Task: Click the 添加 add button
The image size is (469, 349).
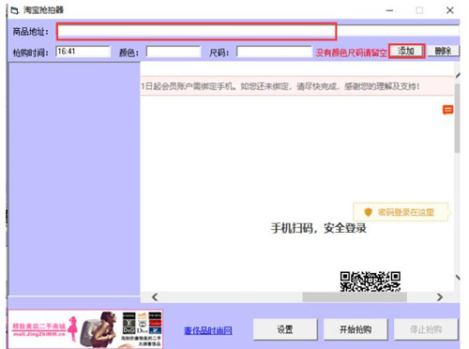Action: (406, 51)
